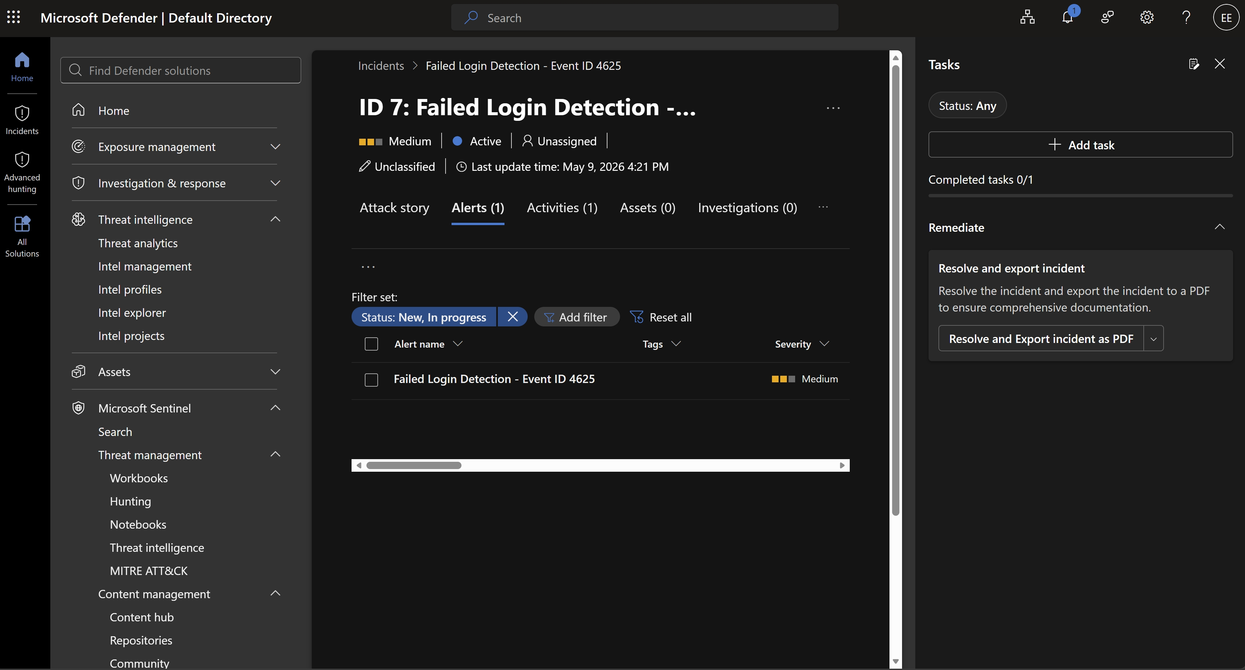1245x670 pixels.
Task: Sort by Alert name column
Action: 429,344
